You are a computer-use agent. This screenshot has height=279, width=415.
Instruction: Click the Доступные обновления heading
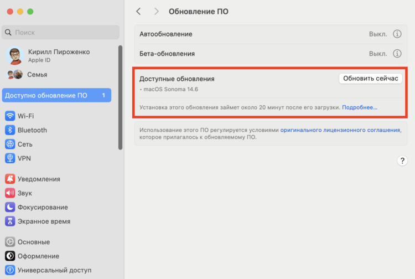[x=177, y=79]
